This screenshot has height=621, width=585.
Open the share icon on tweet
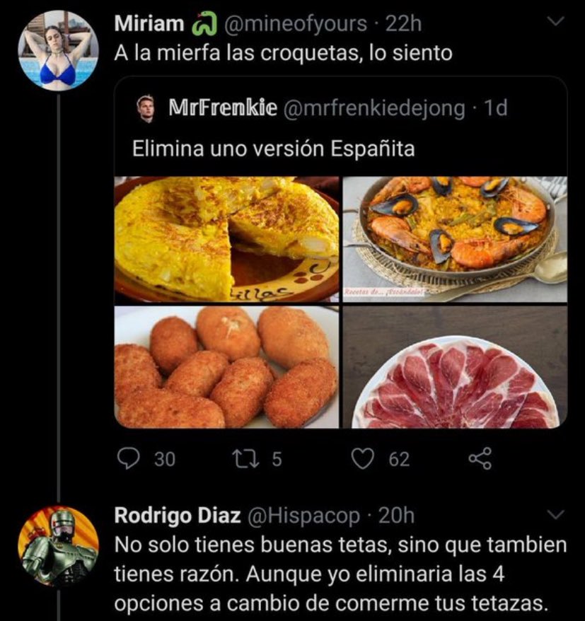pyautogui.click(x=480, y=459)
